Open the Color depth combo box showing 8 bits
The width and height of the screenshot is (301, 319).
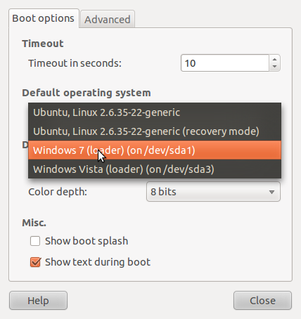pos(213,192)
